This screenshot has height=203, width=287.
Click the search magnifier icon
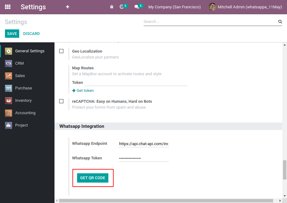pyautogui.click(x=280, y=22)
